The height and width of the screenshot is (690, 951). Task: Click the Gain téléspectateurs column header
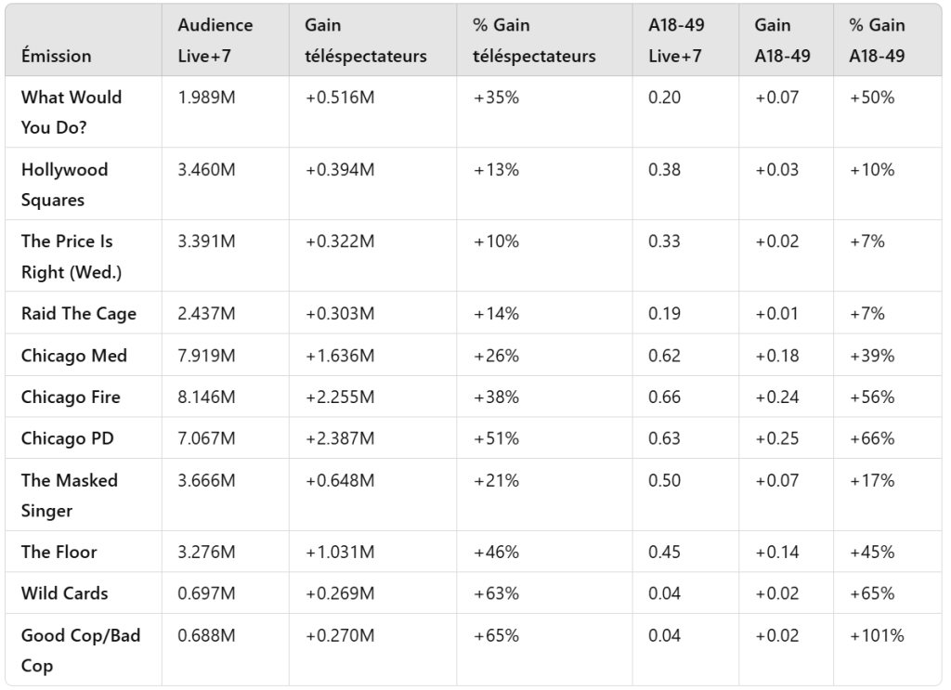pyautogui.click(x=366, y=41)
